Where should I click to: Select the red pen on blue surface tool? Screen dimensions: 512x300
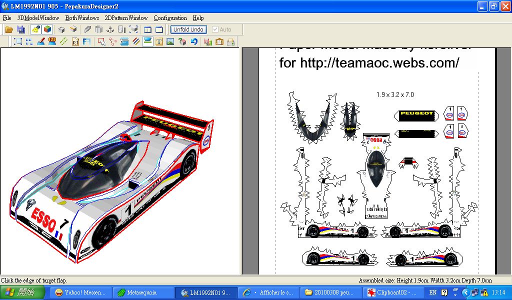click(x=40, y=41)
